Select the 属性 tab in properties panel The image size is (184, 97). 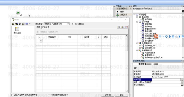(136, 68)
